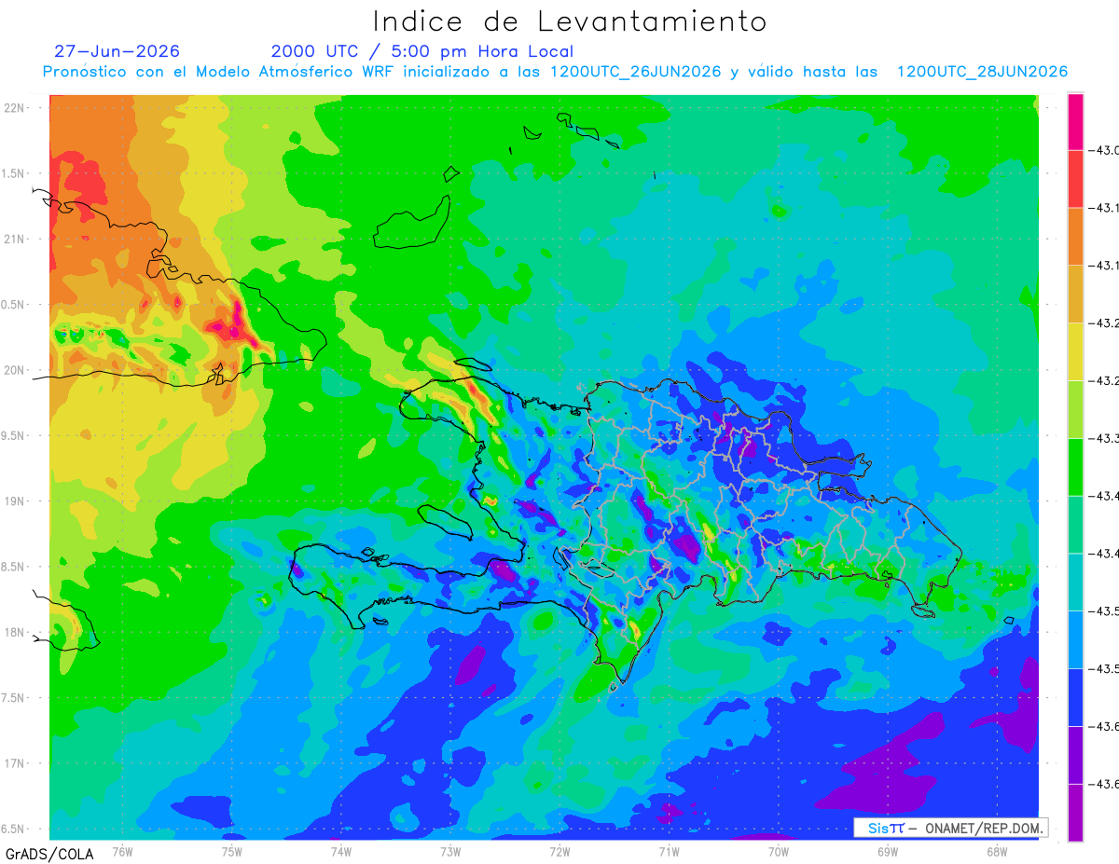1119x864 pixels.
Task: Click the '19N' latitude label
Action: click(14, 501)
